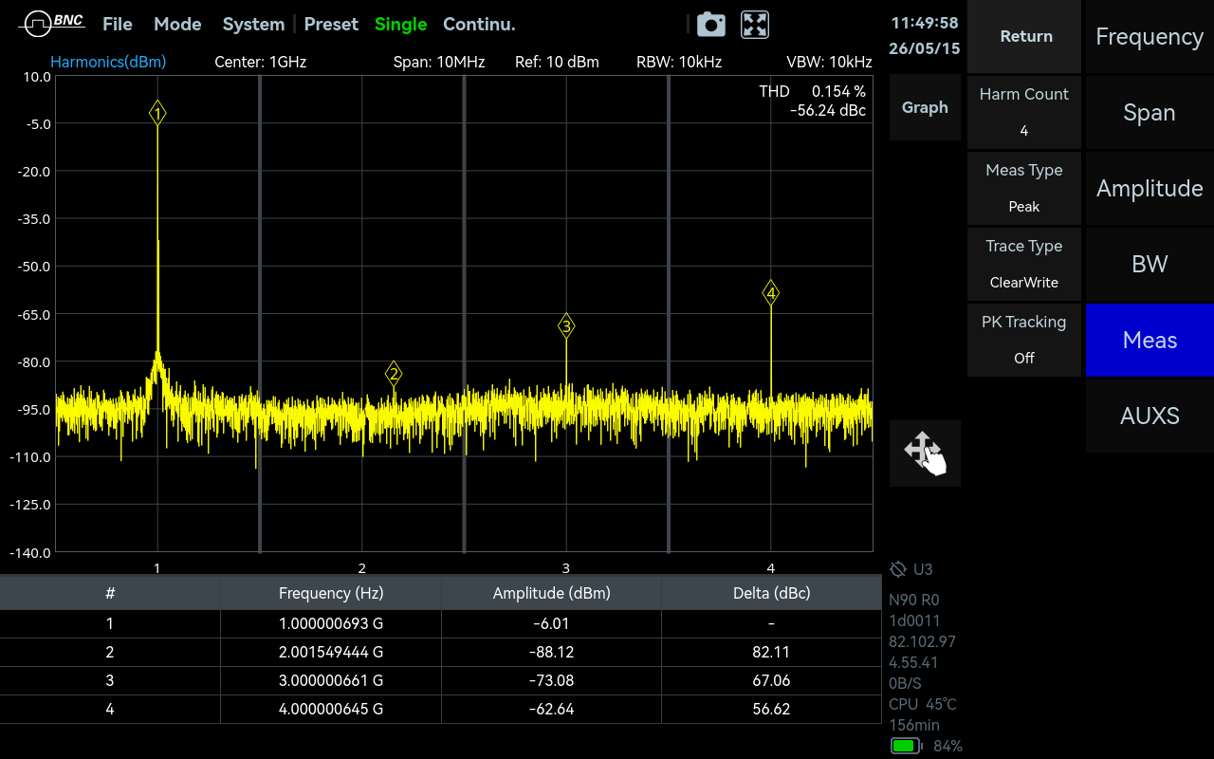Click frequency cell 2.001549444 G
The height and width of the screenshot is (759, 1214).
(331, 652)
